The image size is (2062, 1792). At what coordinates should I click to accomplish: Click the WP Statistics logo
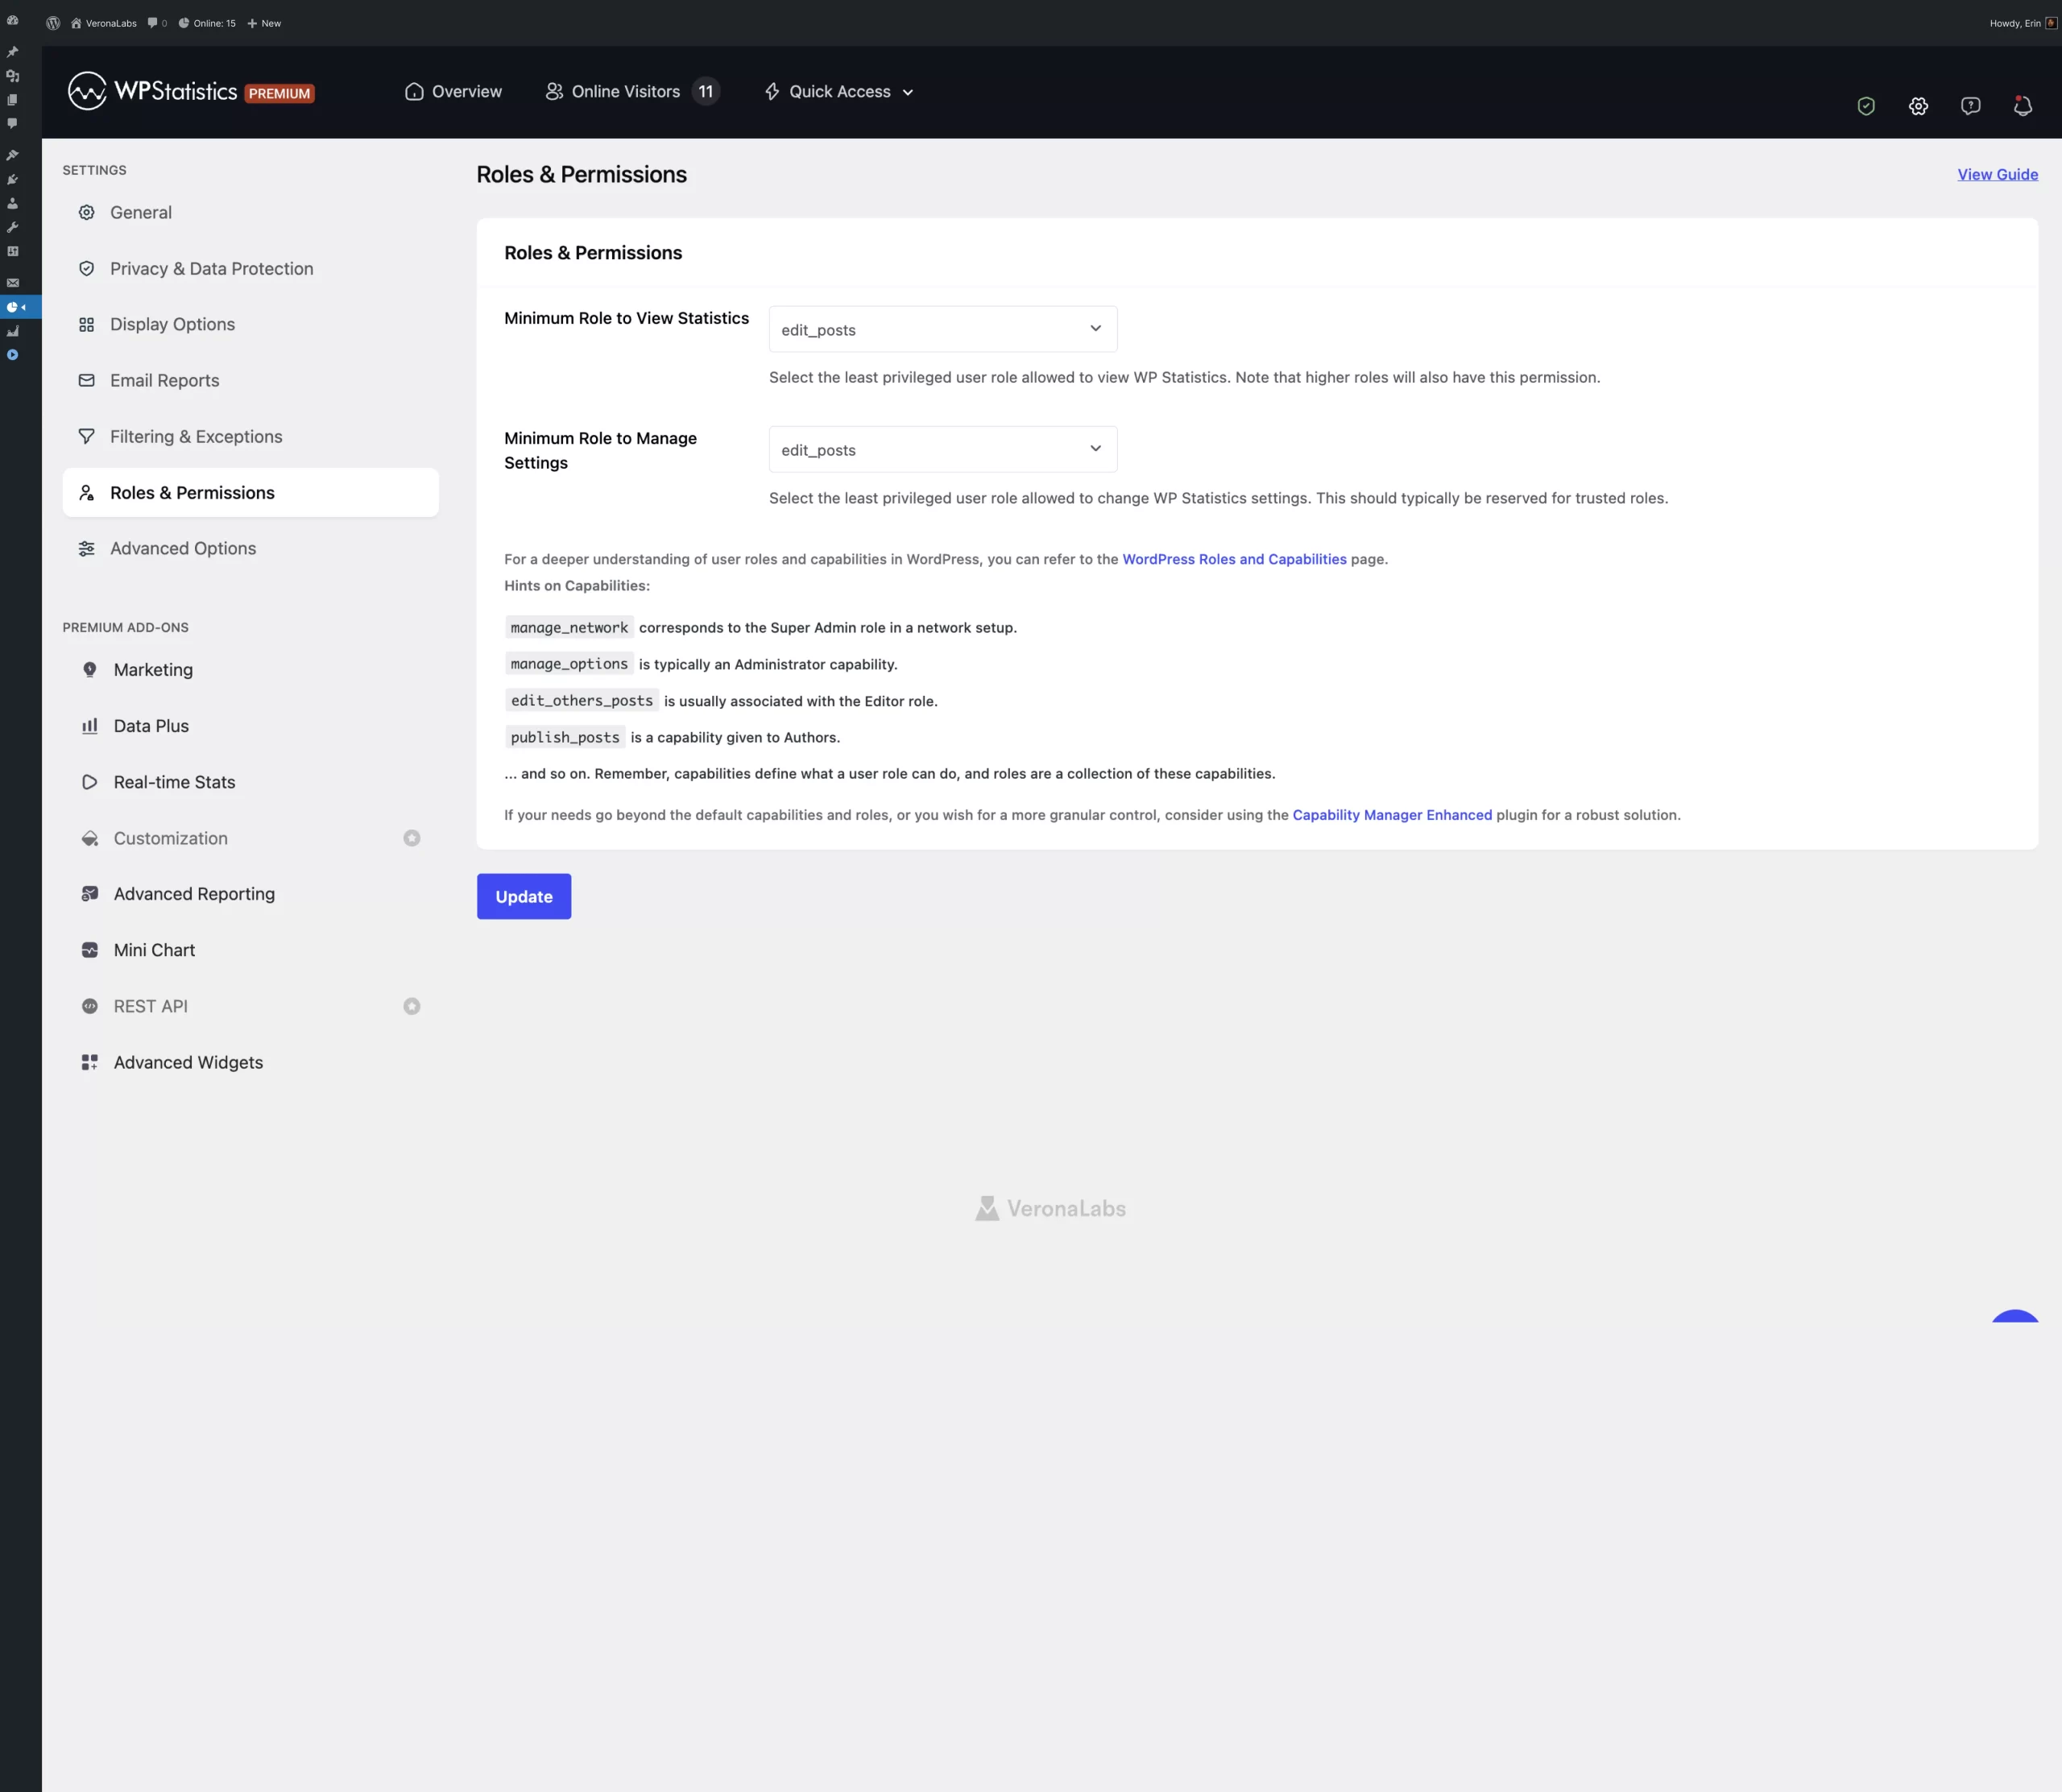152,91
